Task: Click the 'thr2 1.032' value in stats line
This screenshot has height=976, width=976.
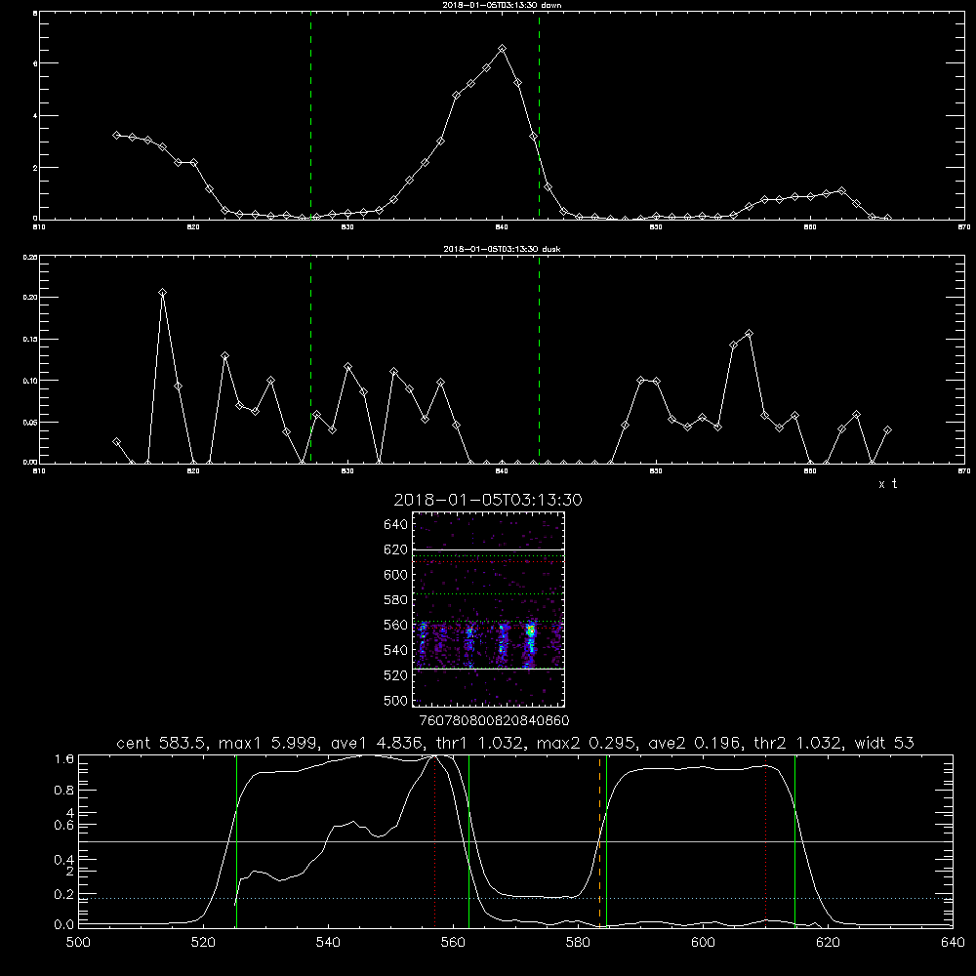Action: click(x=796, y=743)
